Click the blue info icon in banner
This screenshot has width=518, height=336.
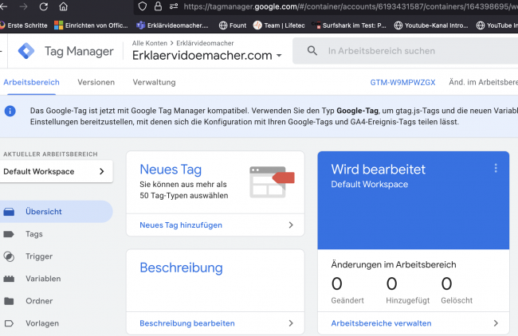10,111
